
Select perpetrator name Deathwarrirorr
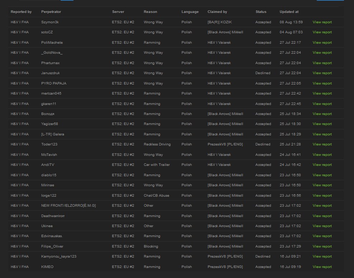pyautogui.click(x=53, y=216)
